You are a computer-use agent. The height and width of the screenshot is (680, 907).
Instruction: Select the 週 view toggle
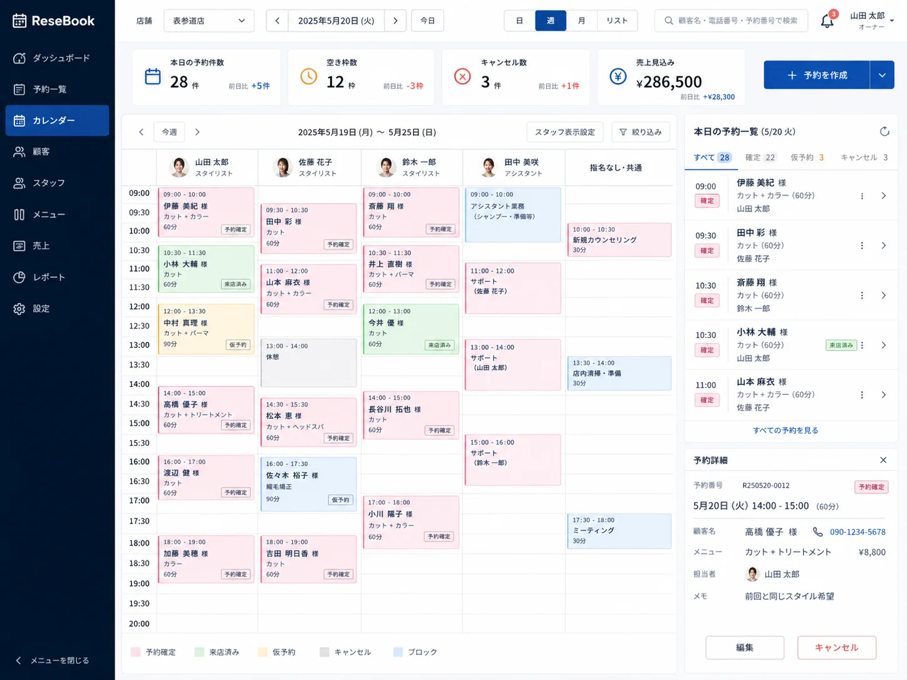[x=551, y=21]
